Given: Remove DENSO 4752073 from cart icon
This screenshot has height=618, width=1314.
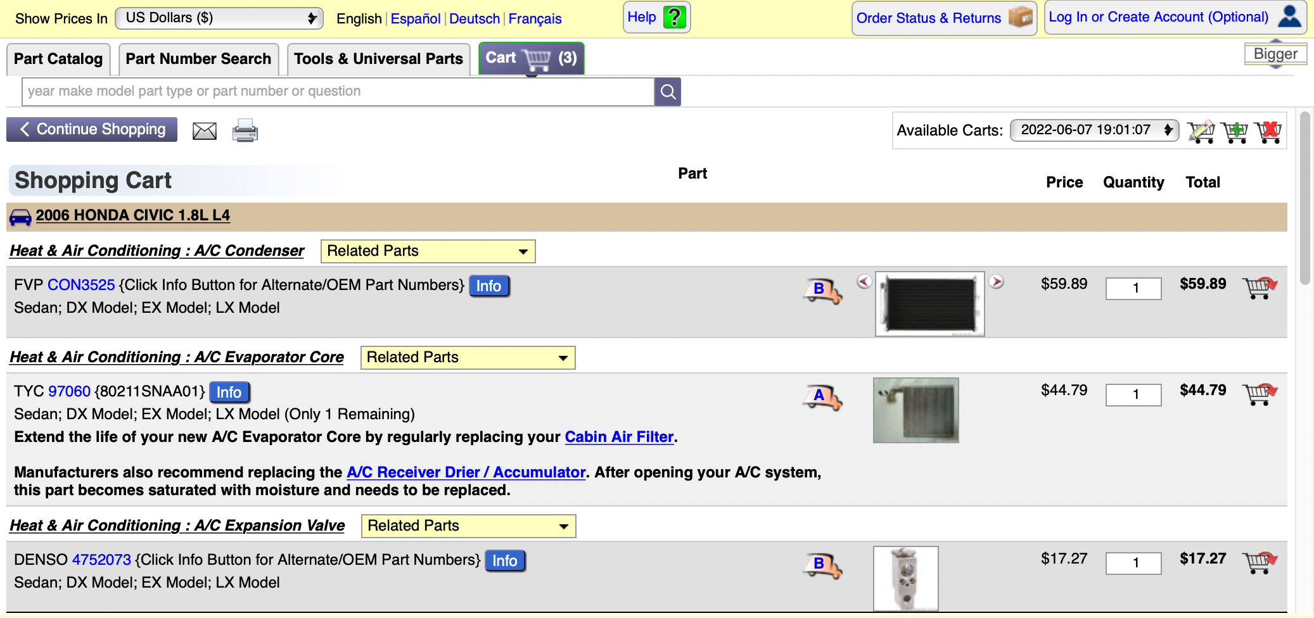Looking at the screenshot, I should point(1260,563).
